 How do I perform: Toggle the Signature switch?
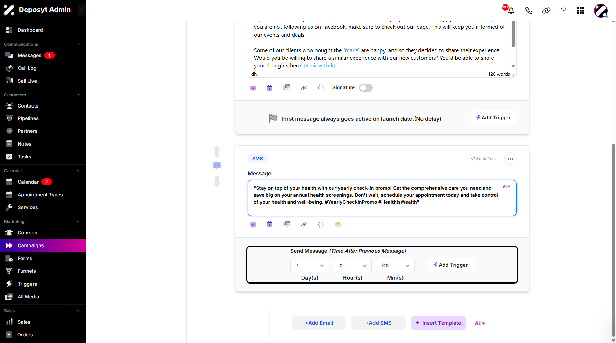pyautogui.click(x=366, y=88)
